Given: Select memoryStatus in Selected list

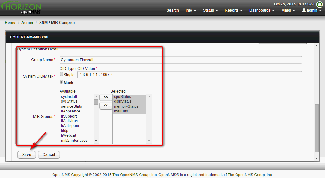Looking at the screenshot, I should click(126, 106).
